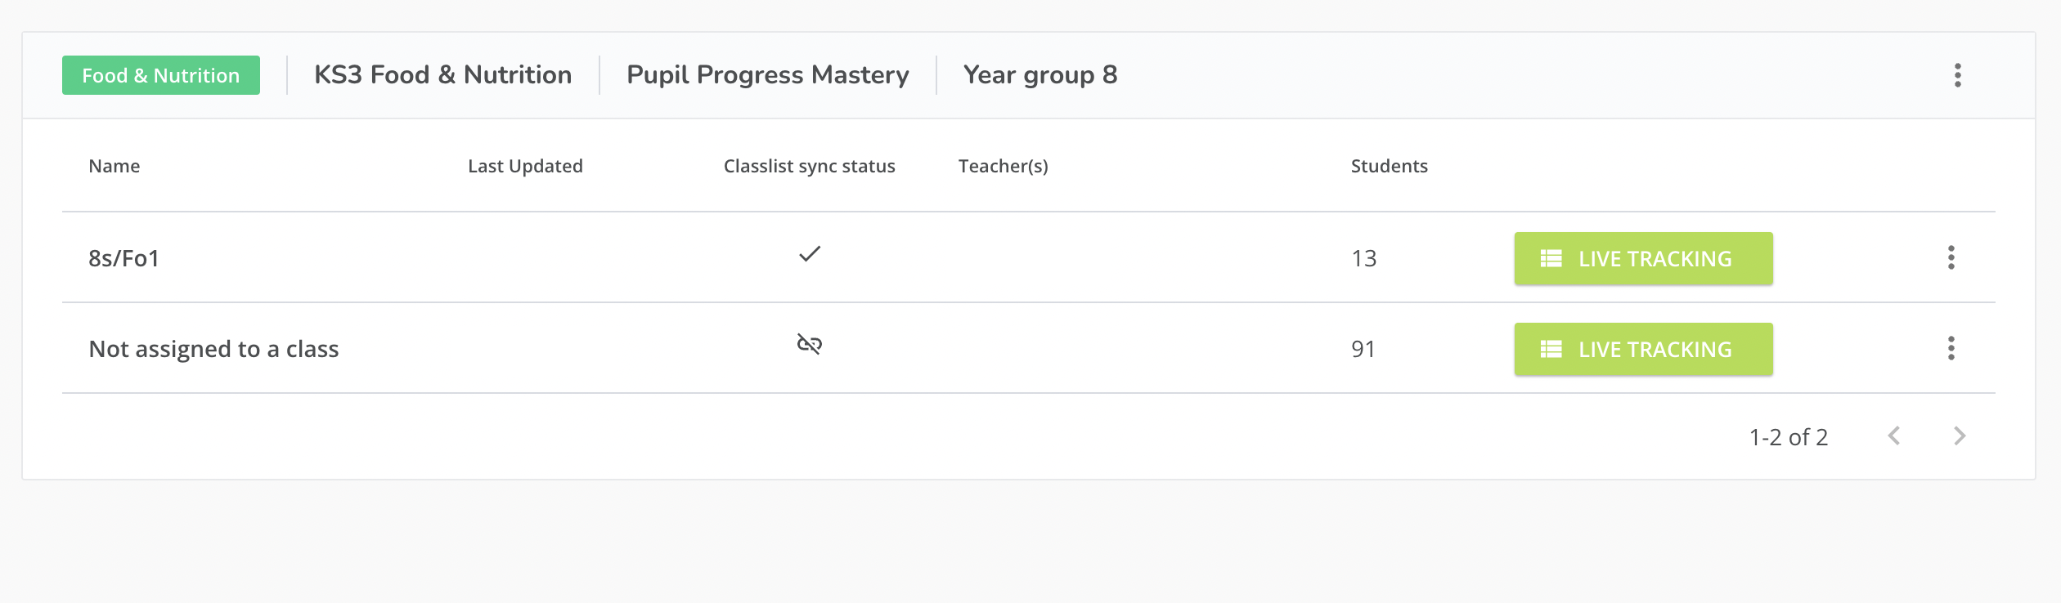Click list icon in unassigned row Live Tracking
The height and width of the screenshot is (603, 2061).
tap(1551, 350)
